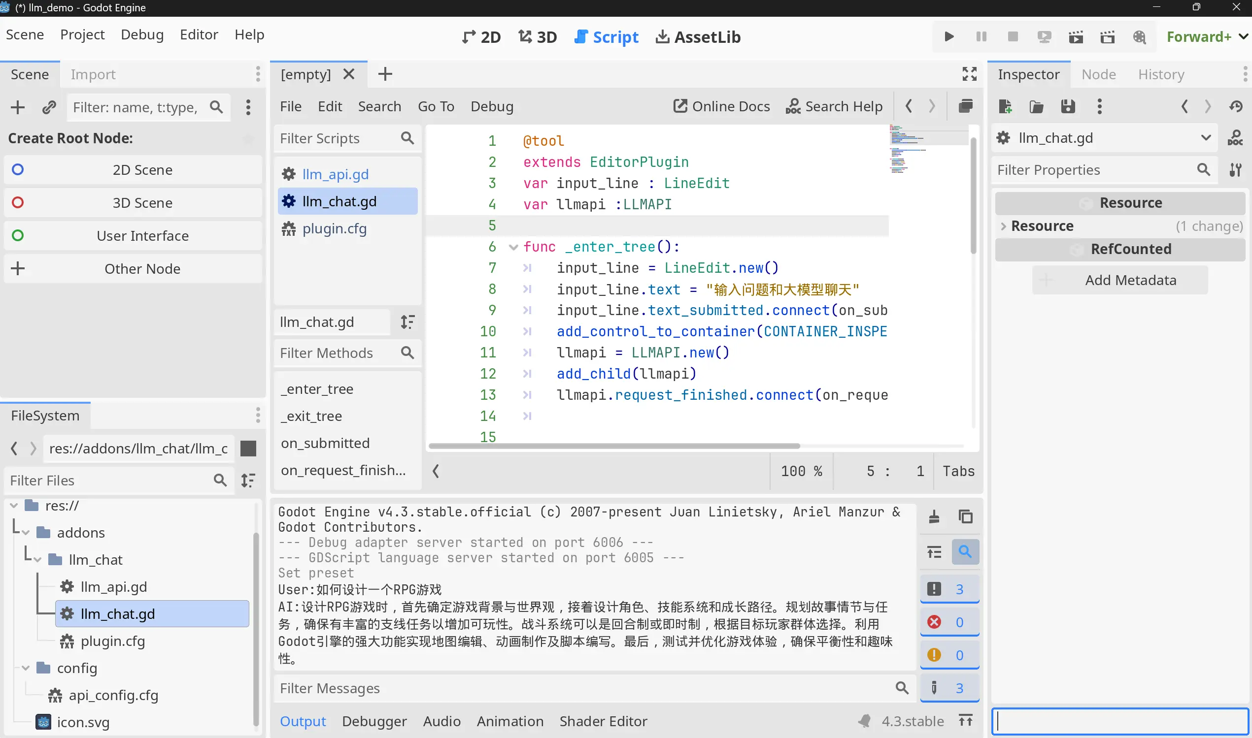Open the llm_chat.gd object selector dropdown
This screenshot has width=1252, height=738.
point(1104,138)
